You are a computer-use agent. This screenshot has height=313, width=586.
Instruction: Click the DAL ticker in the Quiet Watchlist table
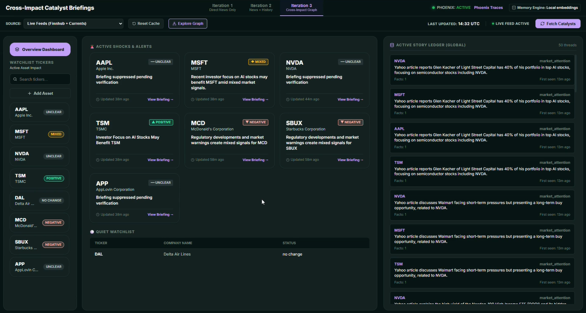(x=99, y=254)
